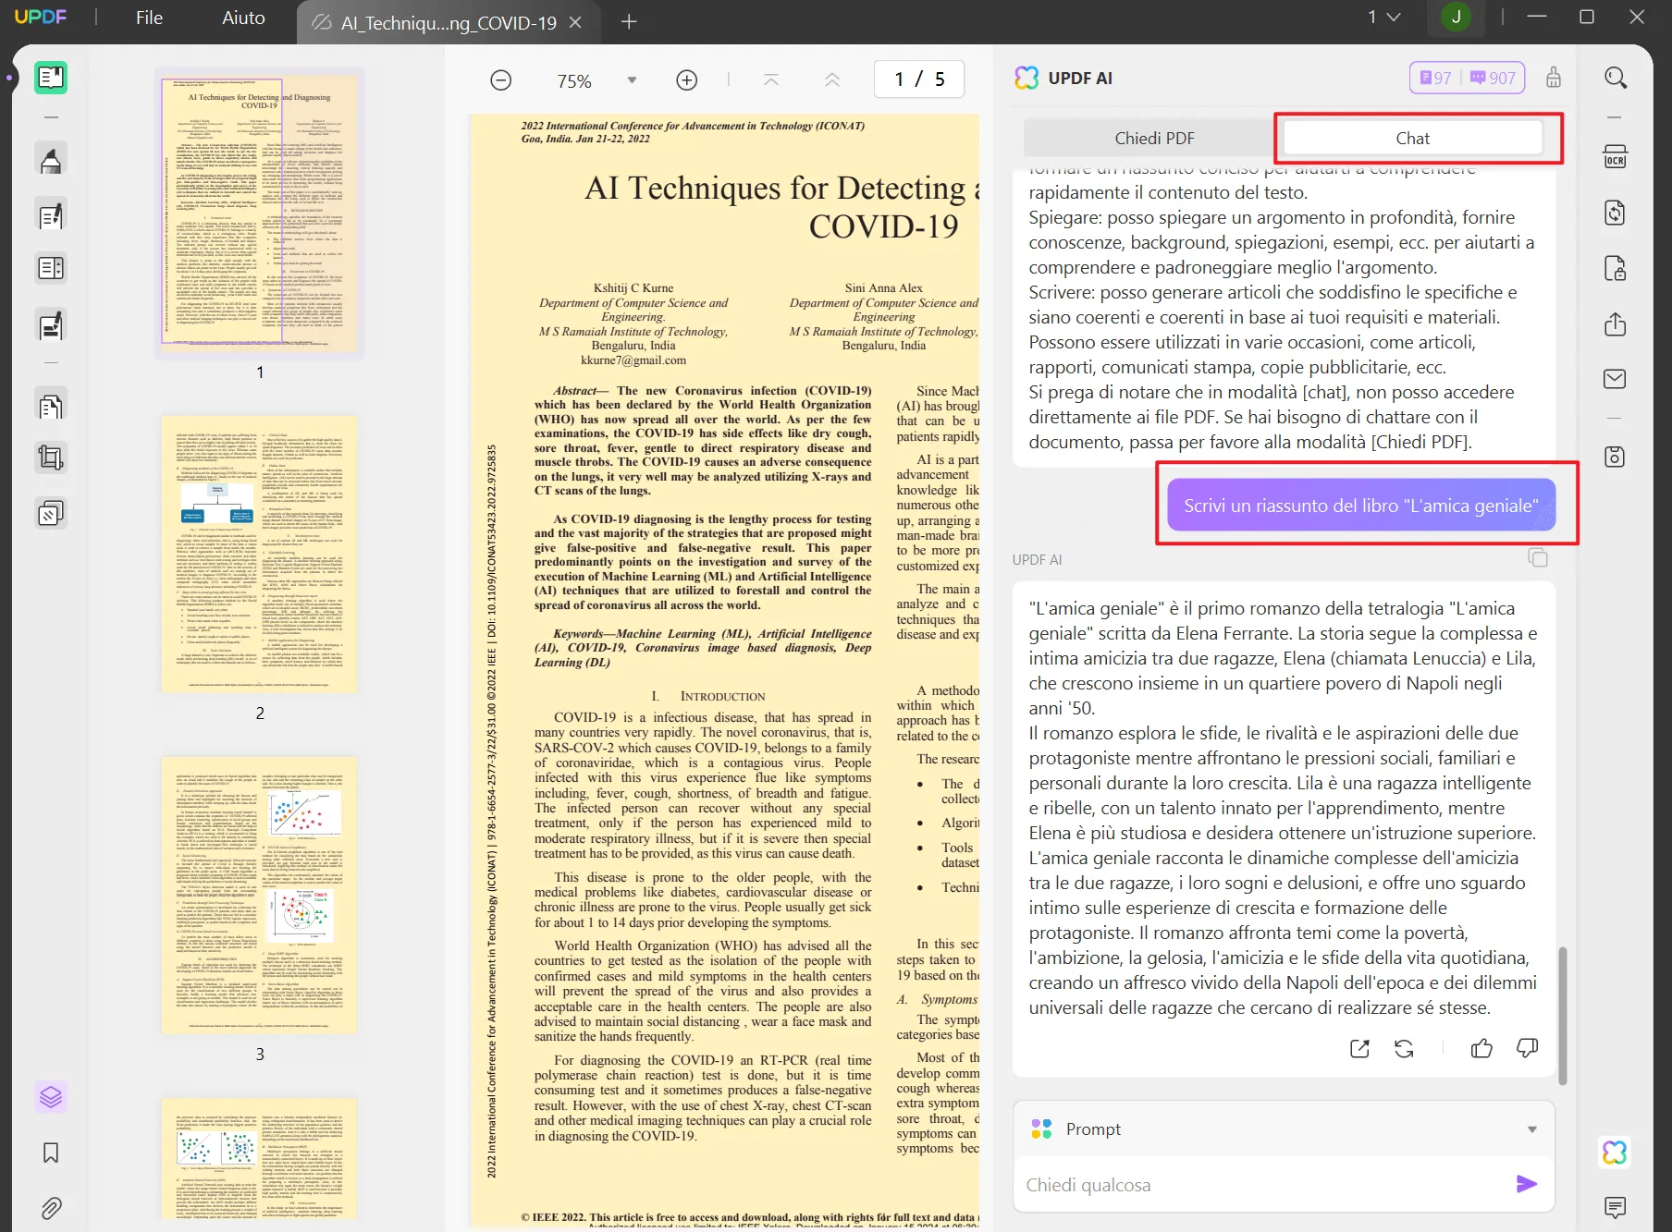This screenshot has width=1672, height=1232.
Task: Clear chat with the broom icon
Action: [1554, 78]
